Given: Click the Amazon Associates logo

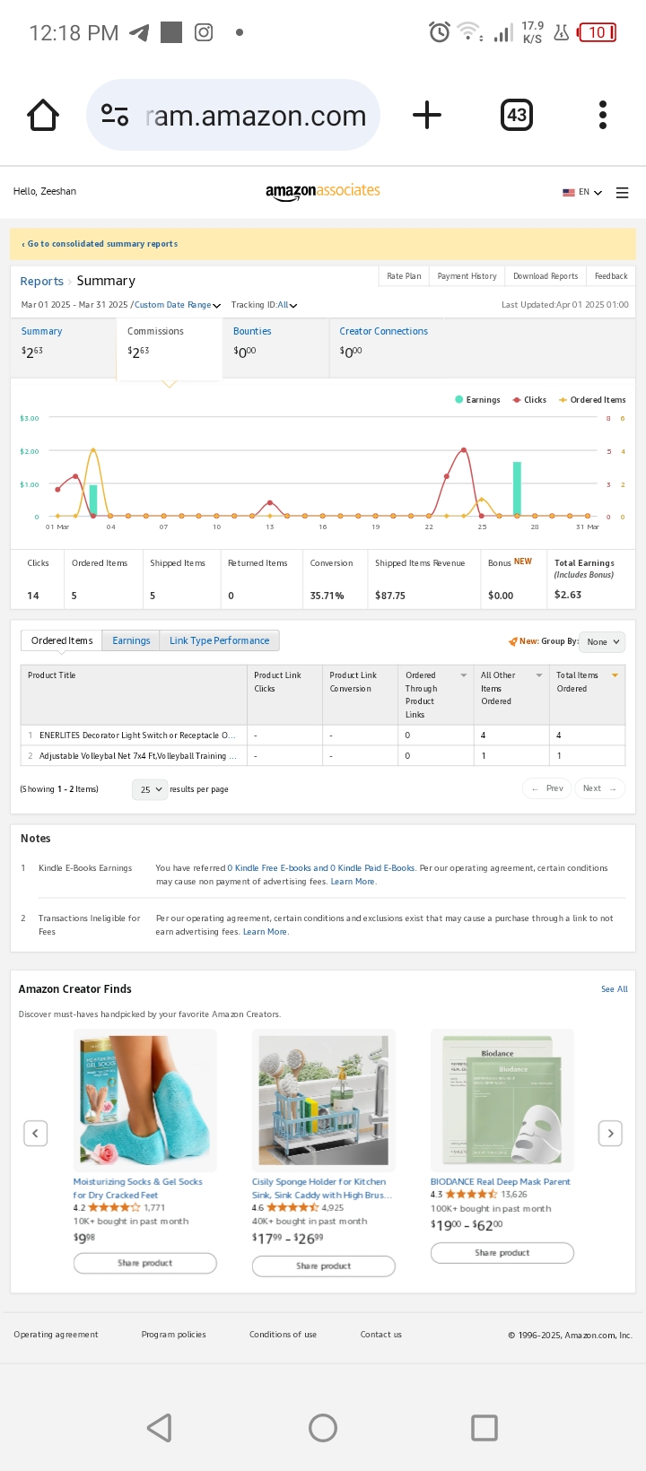Looking at the screenshot, I should 323,191.
